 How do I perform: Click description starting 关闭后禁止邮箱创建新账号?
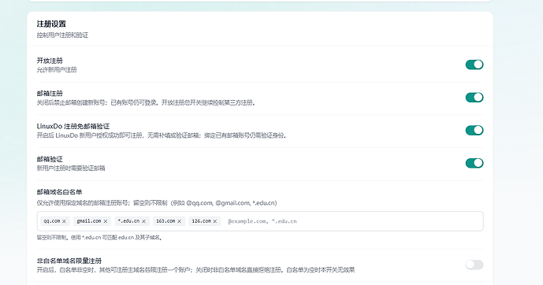(146, 102)
